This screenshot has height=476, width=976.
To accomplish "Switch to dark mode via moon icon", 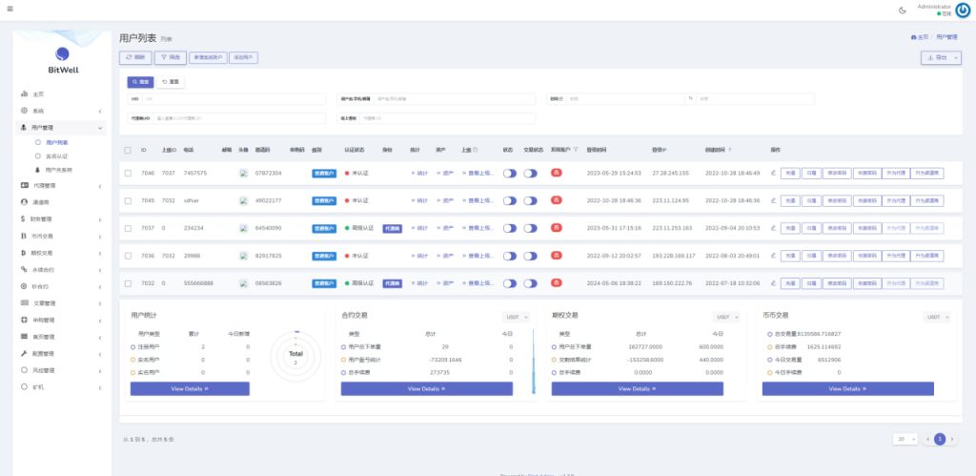I will (x=903, y=10).
